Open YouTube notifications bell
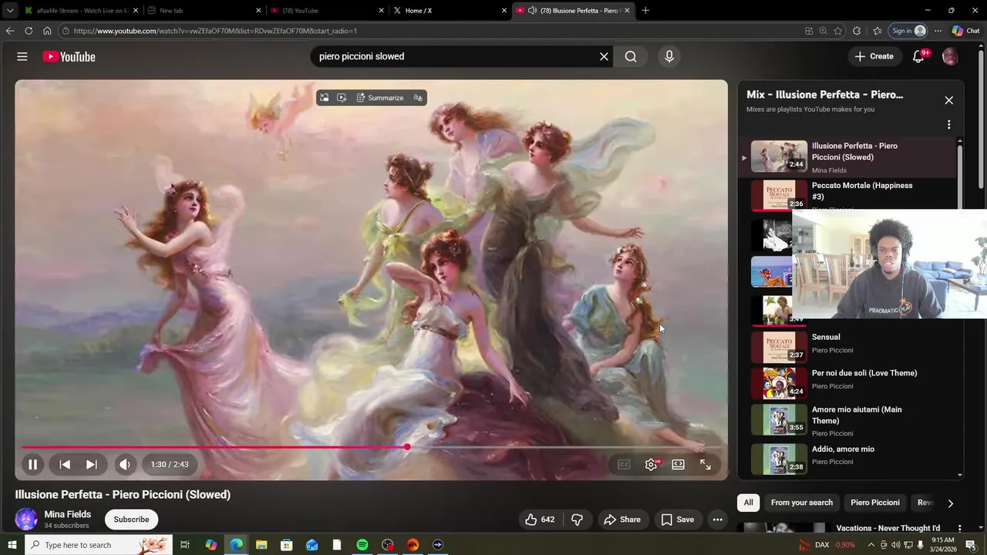The image size is (987, 555). [x=918, y=56]
